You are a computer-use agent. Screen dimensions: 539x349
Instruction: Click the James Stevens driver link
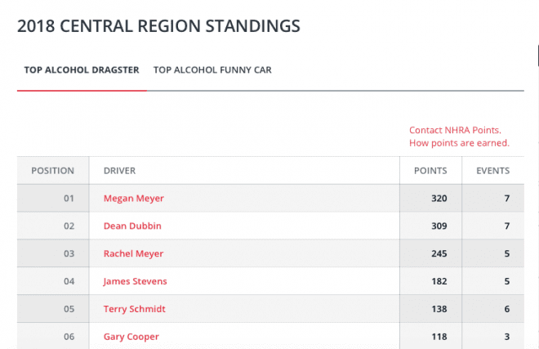click(x=135, y=281)
